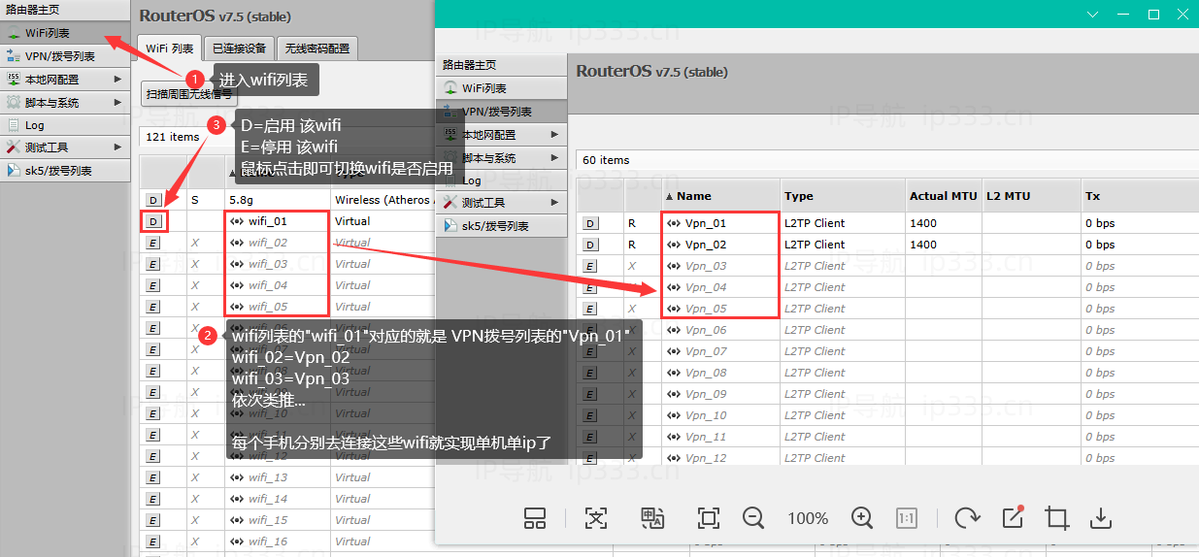Click the 100% zoom level indicator
Image resolution: width=1199 pixels, height=557 pixels.
(x=808, y=518)
